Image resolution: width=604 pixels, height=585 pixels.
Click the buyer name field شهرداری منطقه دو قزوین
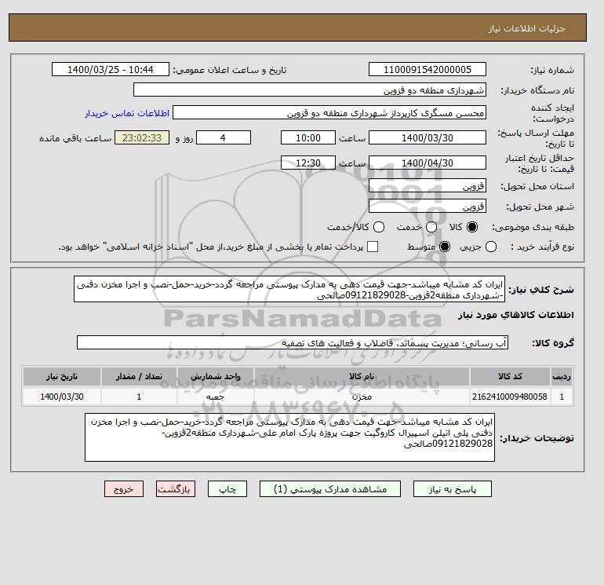[310, 90]
